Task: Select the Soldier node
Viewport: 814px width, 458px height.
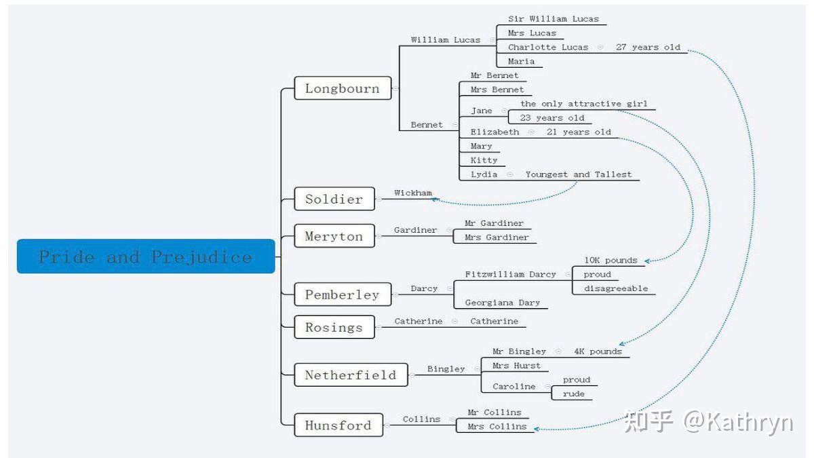Action: coord(334,199)
